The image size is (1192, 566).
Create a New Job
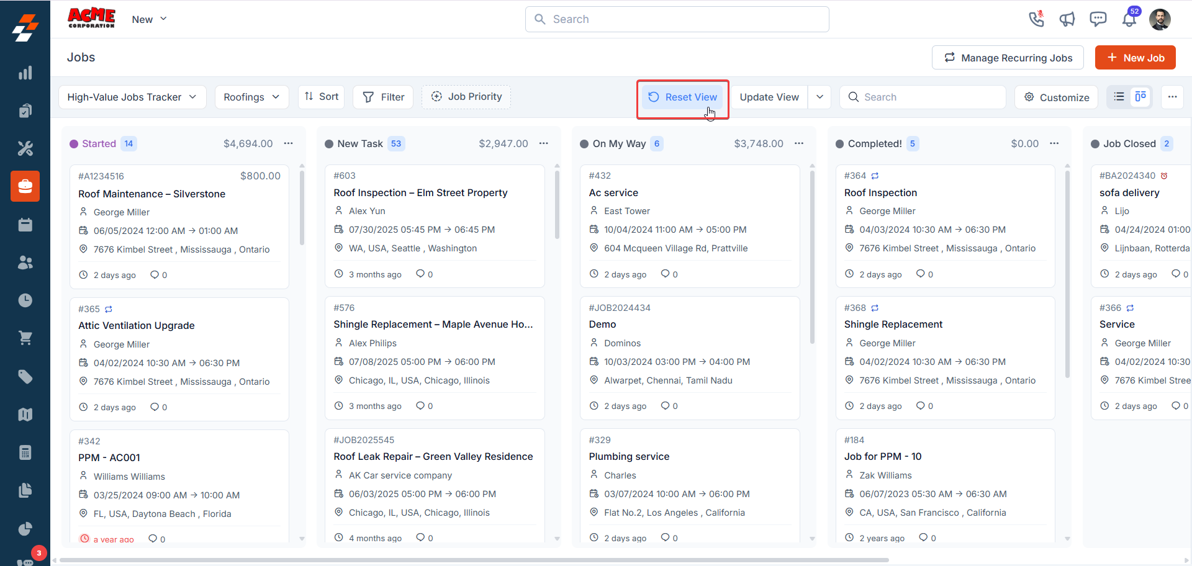[x=1135, y=58]
